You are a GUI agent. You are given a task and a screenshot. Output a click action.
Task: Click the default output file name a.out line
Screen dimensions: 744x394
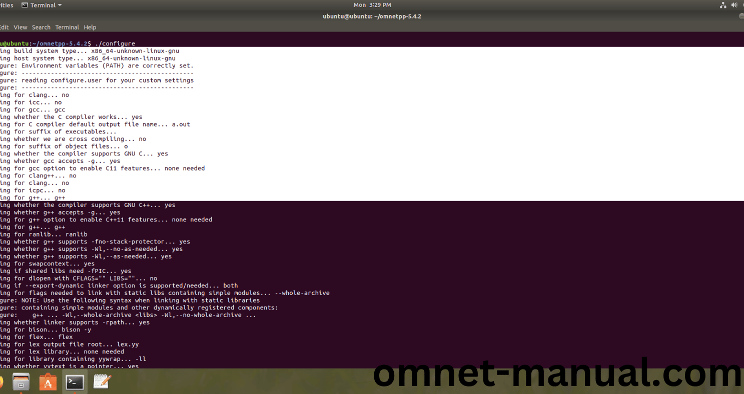point(95,124)
